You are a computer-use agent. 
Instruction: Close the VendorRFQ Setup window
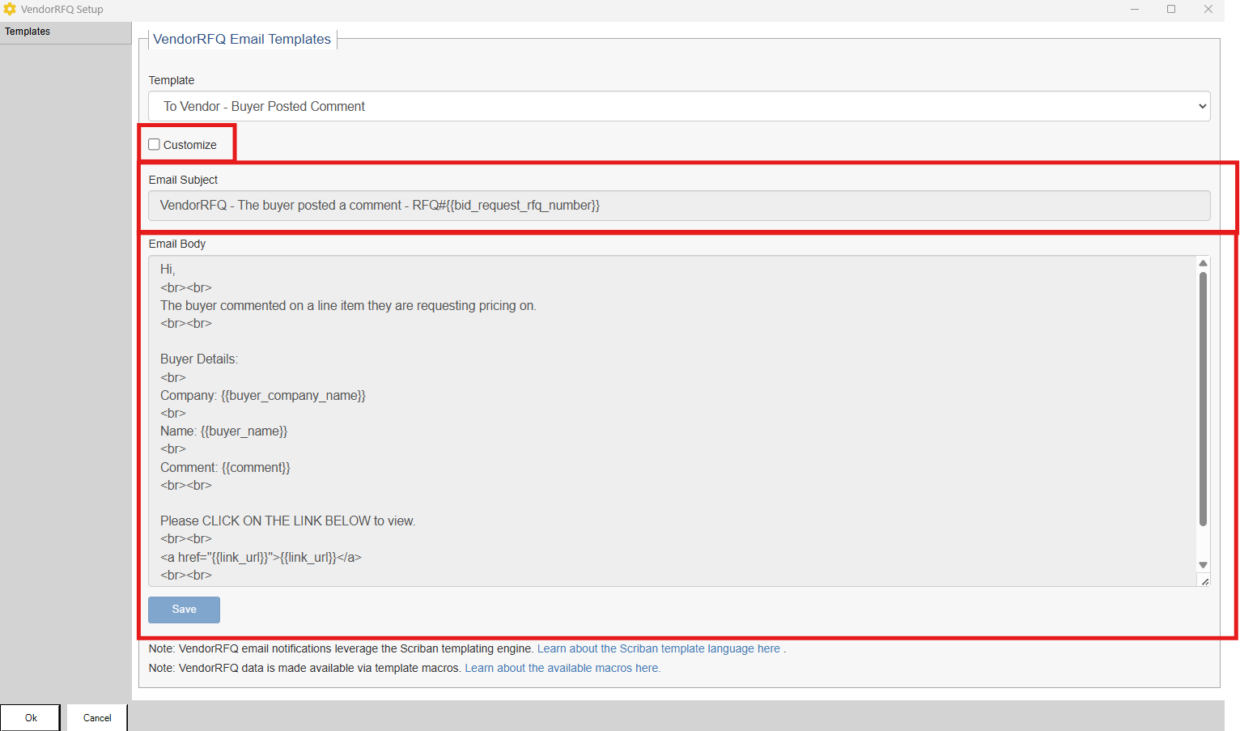click(1208, 9)
